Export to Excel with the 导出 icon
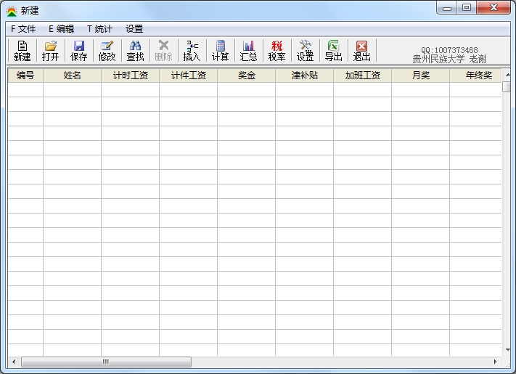 333,51
